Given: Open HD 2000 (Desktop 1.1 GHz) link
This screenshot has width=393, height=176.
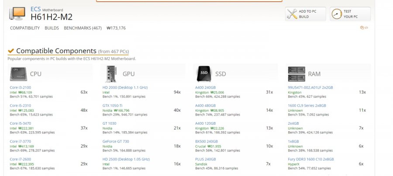Looking at the screenshot, I should (125, 87).
